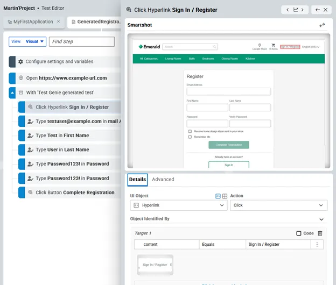This screenshot has width=336, height=285.
Task: Select Configure settings and variables step
Action: pos(65,62)
